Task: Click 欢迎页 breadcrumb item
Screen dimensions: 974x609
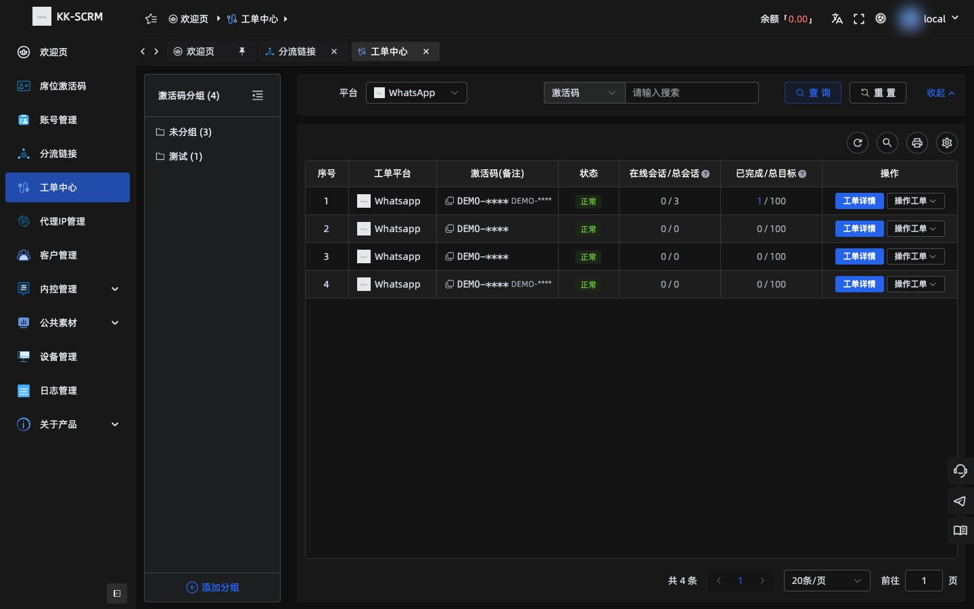Action: (188, 19)
